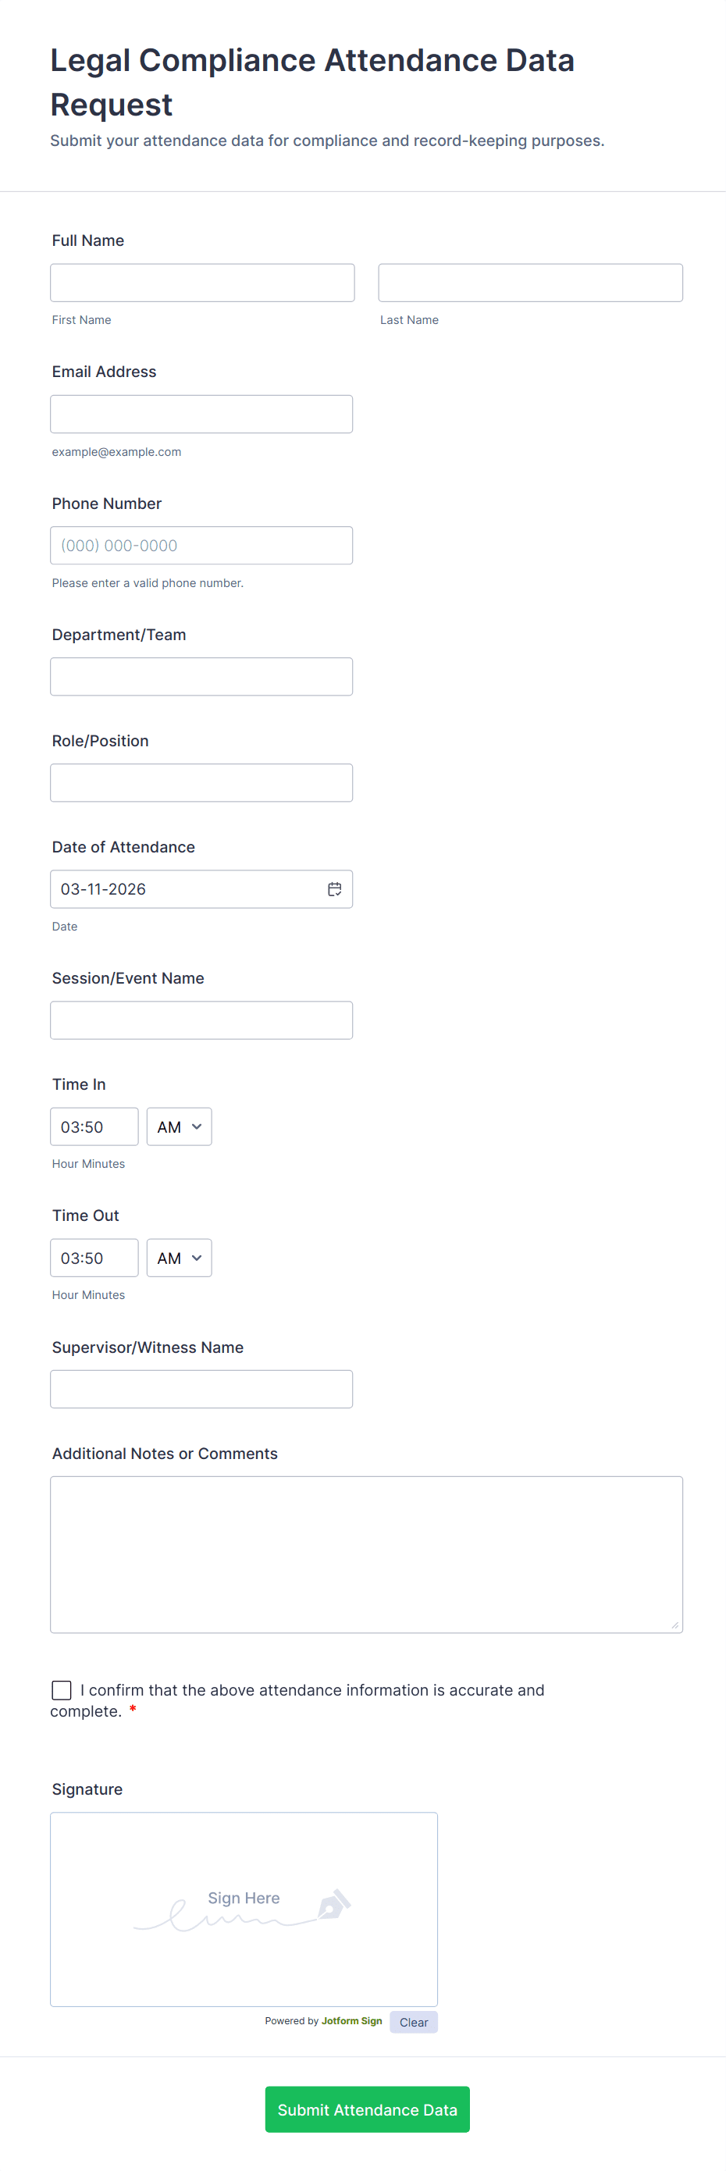Open the Jotform Sign link

coord(351,2021)
